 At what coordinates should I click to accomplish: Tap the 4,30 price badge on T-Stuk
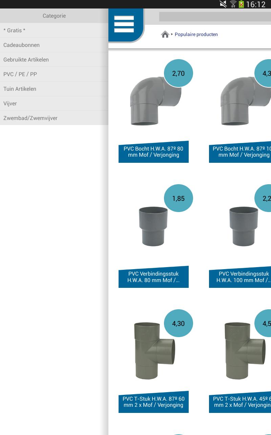coord(179,324)
